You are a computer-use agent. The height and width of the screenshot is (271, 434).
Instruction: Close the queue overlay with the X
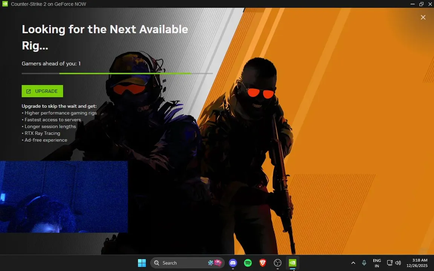click(x=423, y=17)
